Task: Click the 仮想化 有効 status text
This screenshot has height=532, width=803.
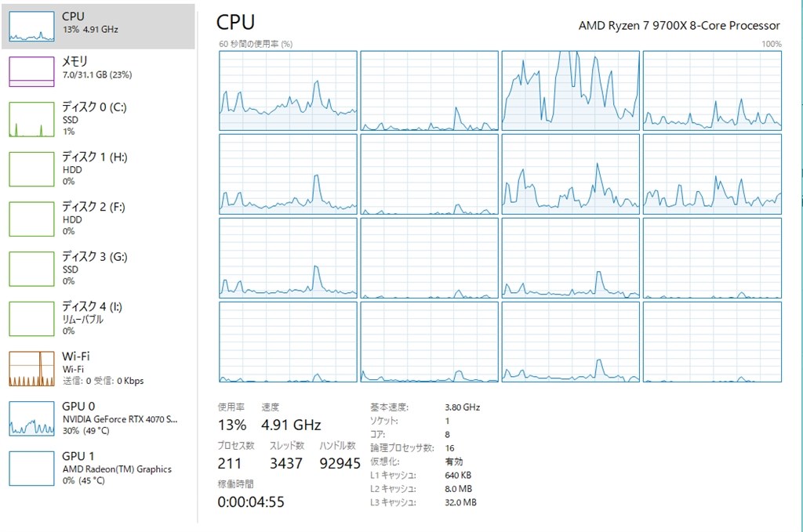Action: click(454, 461)
